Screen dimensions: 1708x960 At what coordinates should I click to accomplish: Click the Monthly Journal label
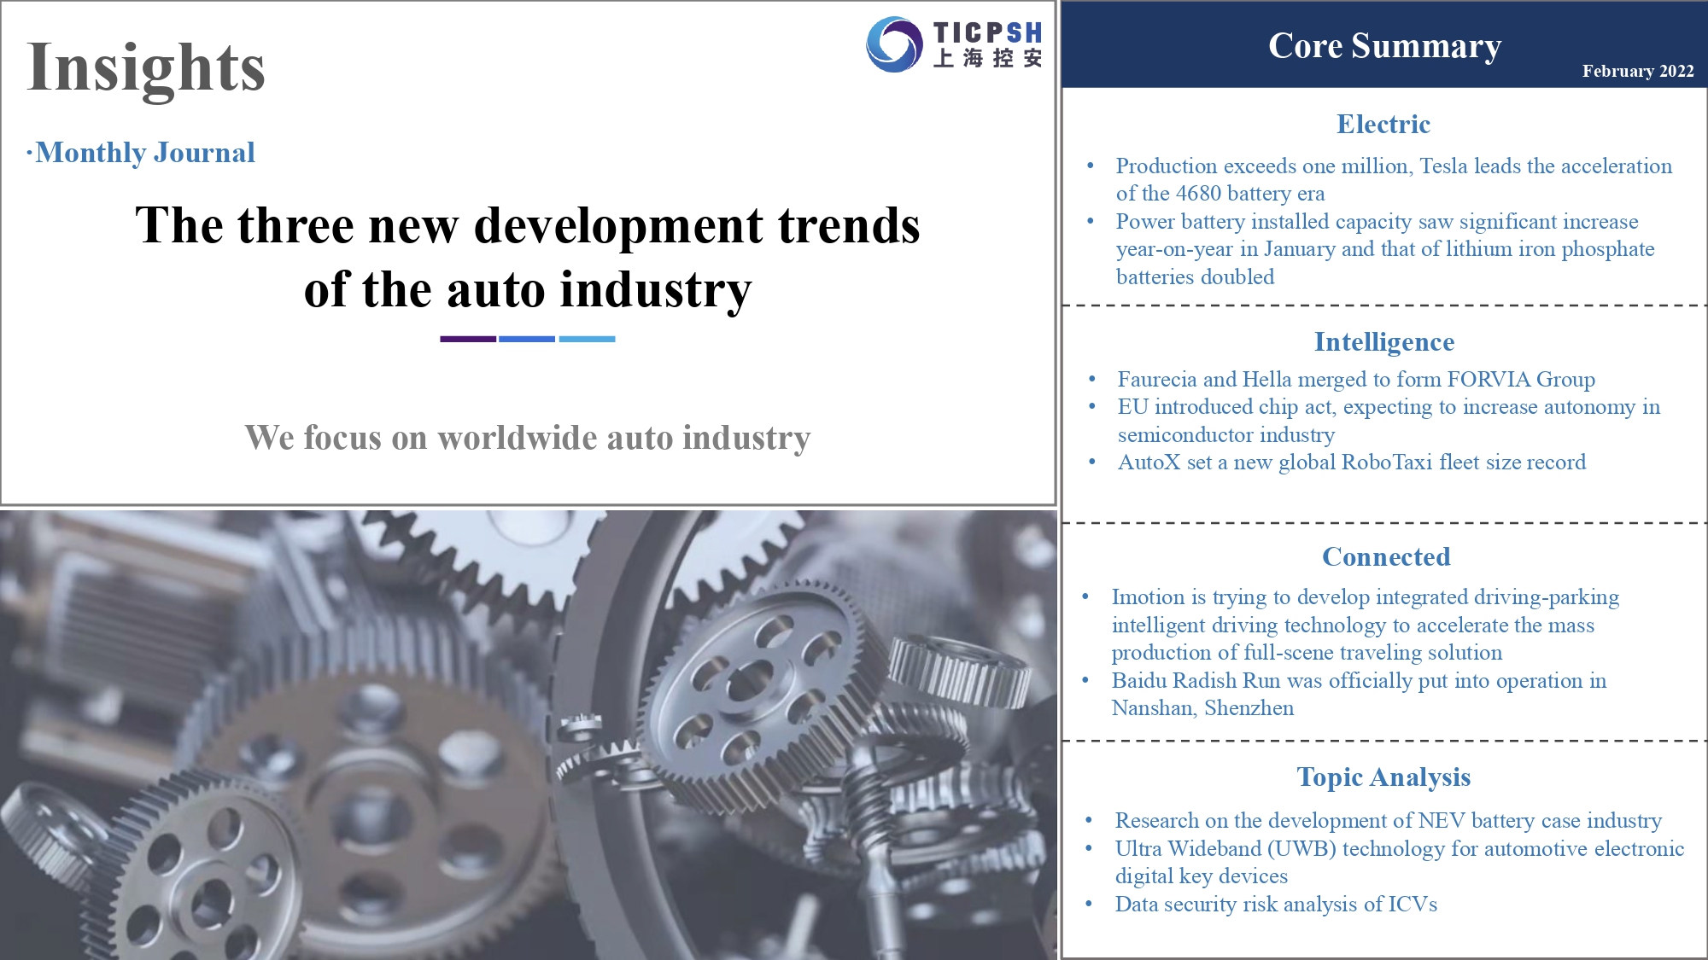coord(144,153)
